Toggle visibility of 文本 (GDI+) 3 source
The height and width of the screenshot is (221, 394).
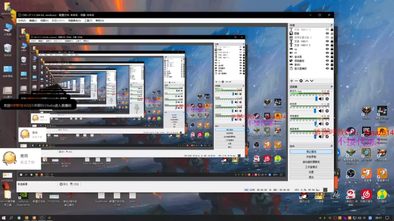(327, 29)
